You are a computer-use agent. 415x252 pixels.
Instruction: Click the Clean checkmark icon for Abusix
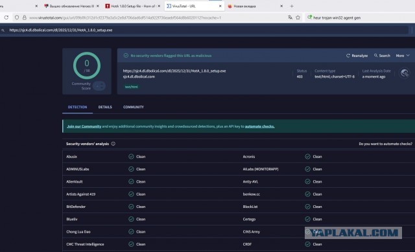(131, 157)
